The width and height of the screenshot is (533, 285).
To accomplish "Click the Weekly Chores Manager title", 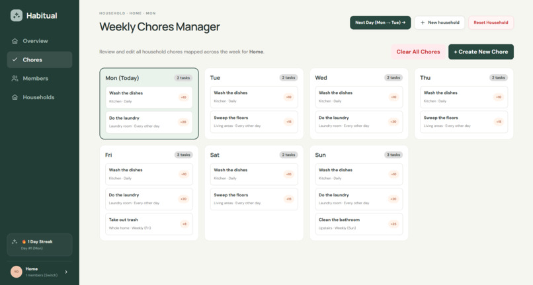I will 160,26.
